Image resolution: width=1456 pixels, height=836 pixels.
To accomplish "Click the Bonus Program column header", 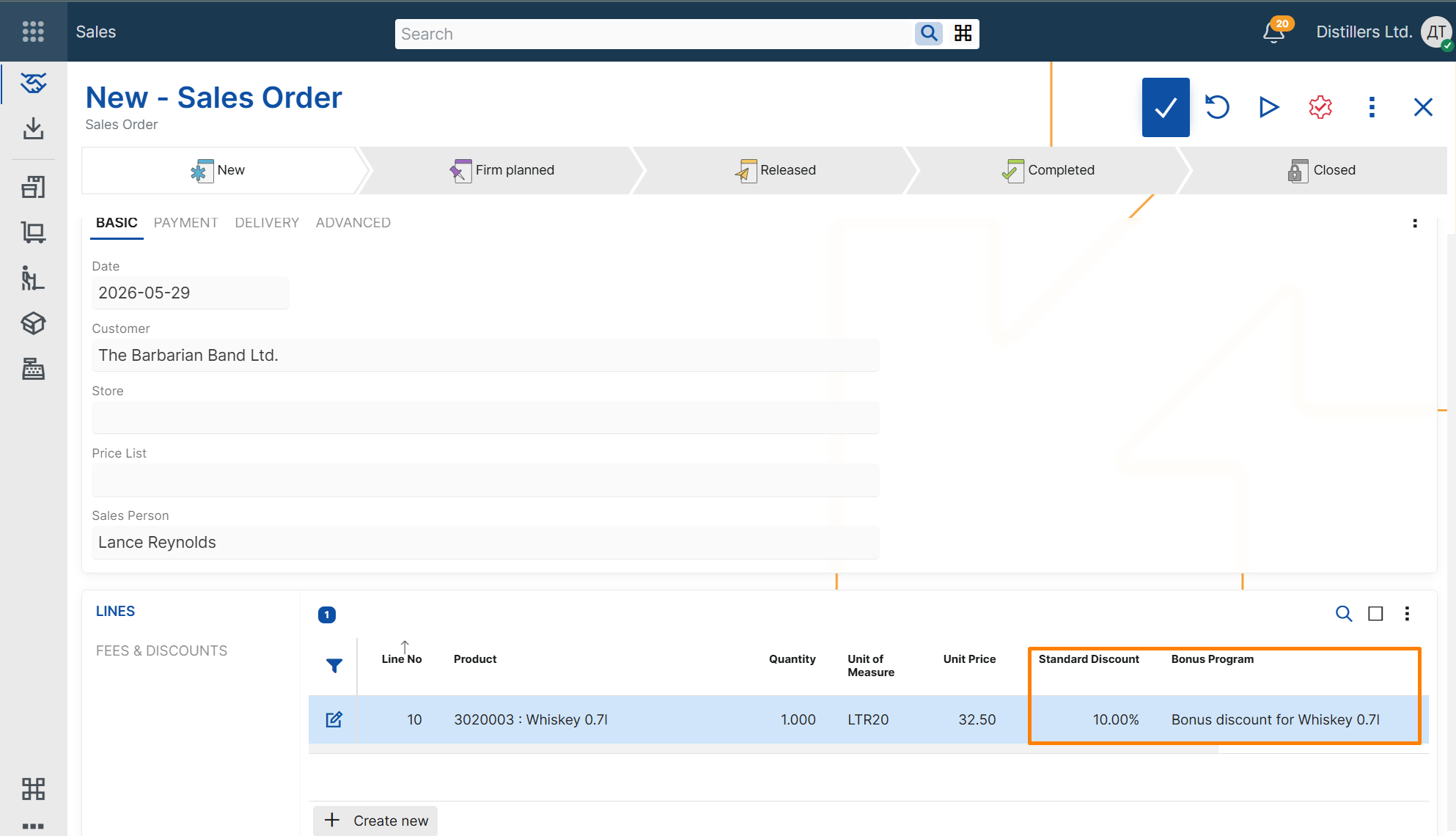I will [1212, 659].
